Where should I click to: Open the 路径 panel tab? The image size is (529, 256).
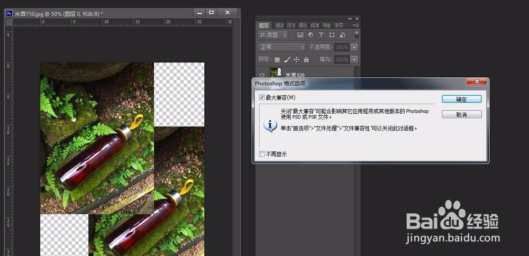coord(303,25)
